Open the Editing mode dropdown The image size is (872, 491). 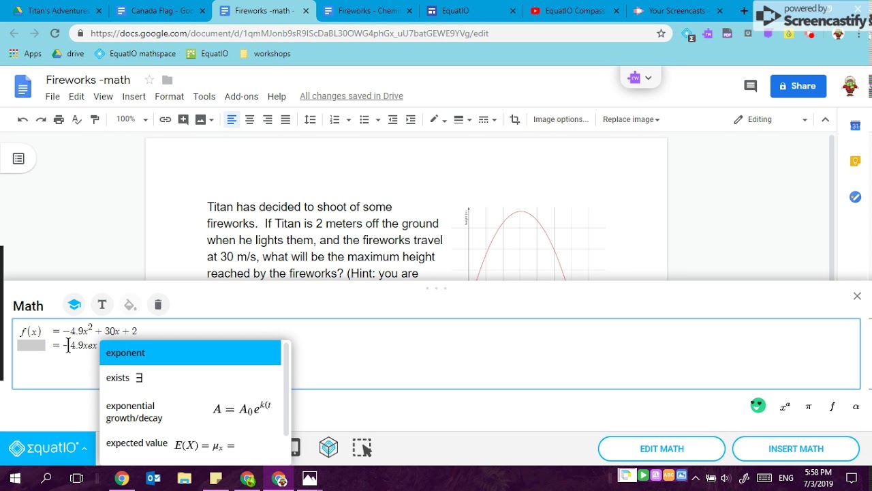(x=770, y=119)
